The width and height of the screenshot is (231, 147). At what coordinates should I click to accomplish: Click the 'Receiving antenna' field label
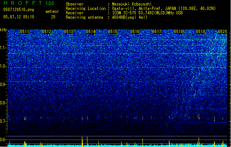click(x=84, y=17)
